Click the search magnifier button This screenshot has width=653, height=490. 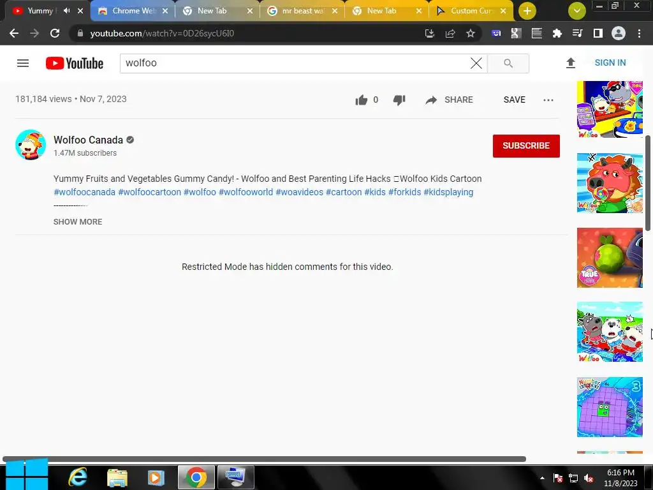(x=508, y=63)
